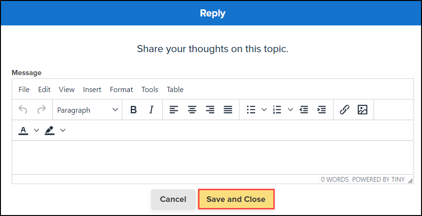Click inside the message text area
The height and width of the screenshot is (216, 422).
coord(213,157)
